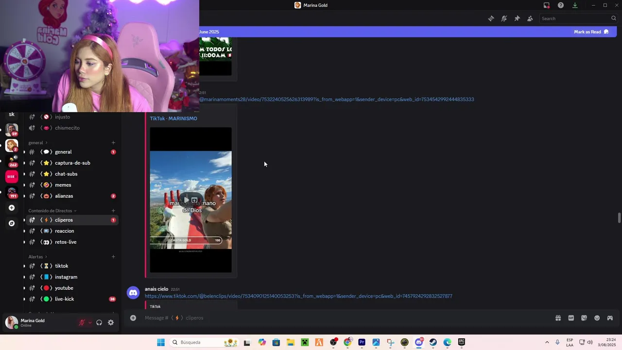
Task: Open the apps launcher gamepad icon
Action: pos(610,318)
